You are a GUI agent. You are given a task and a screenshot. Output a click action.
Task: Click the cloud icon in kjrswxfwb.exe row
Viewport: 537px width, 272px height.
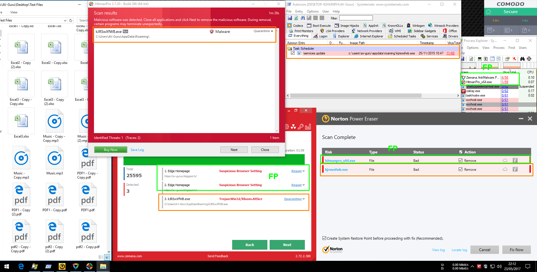click(x=505, y=169)
